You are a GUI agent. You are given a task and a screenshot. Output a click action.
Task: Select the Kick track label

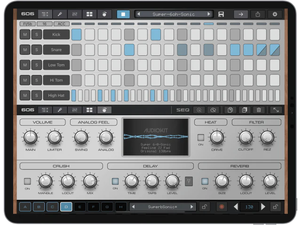click(x=56, y=34)
